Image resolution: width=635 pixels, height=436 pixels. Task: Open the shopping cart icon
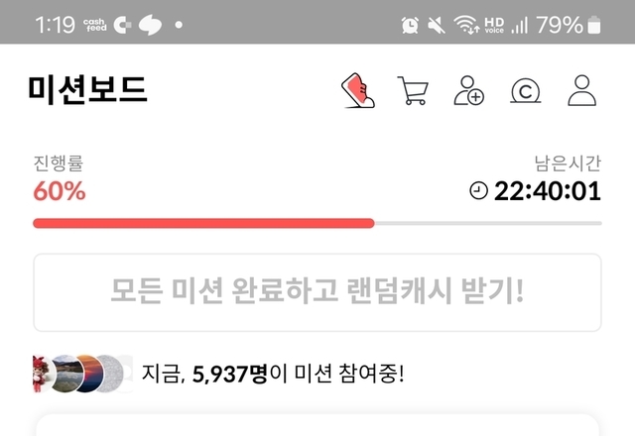pos(413,90)
